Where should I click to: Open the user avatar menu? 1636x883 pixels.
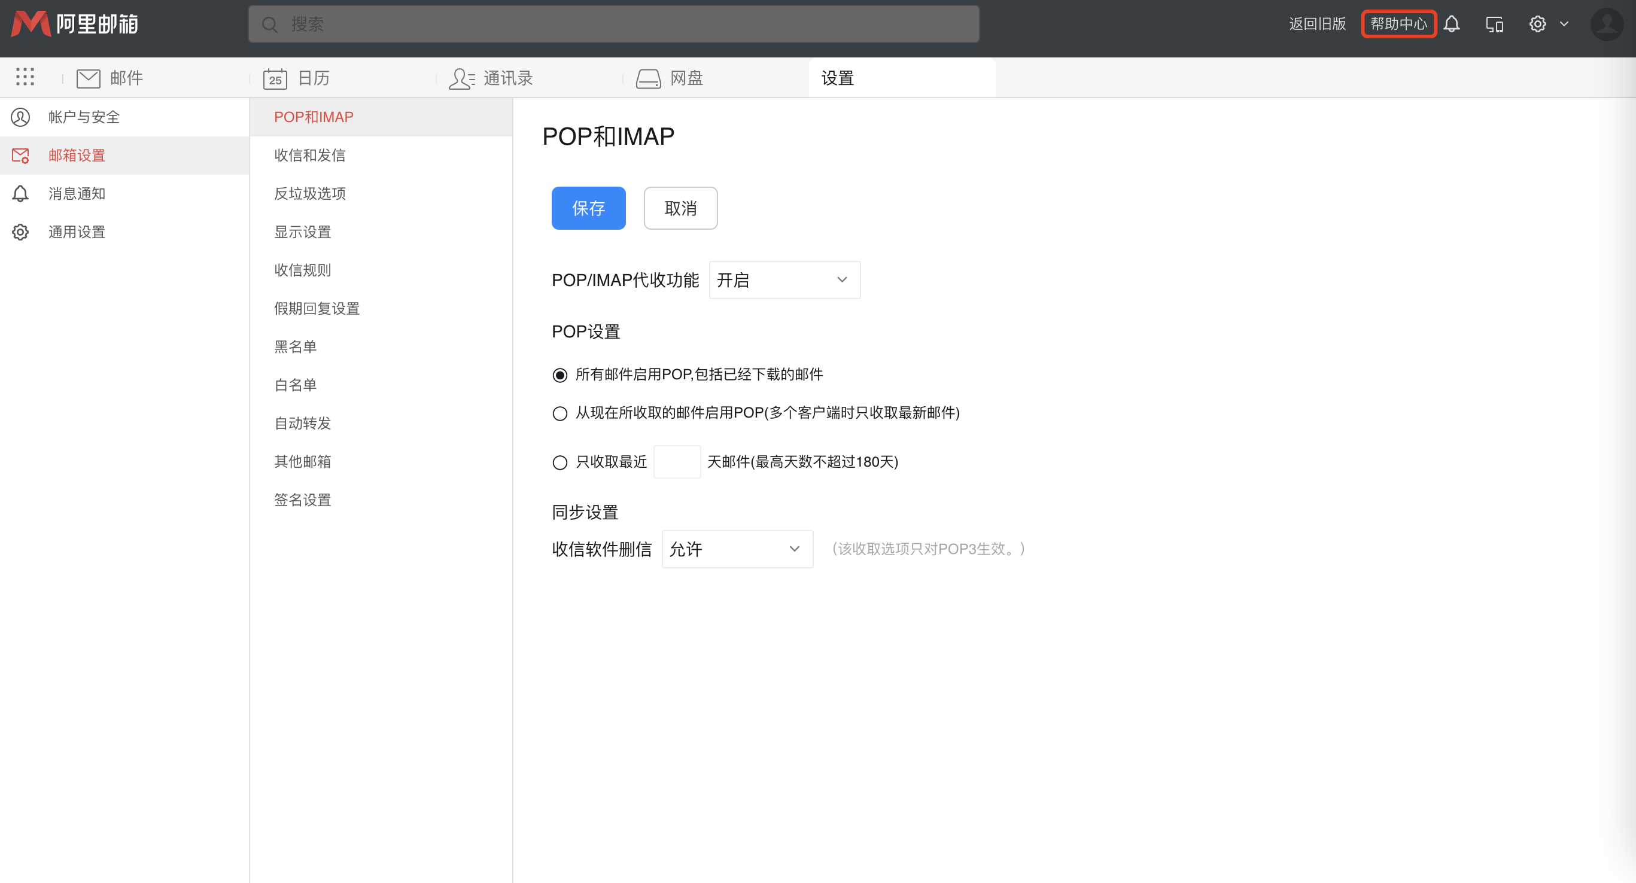1607,24
